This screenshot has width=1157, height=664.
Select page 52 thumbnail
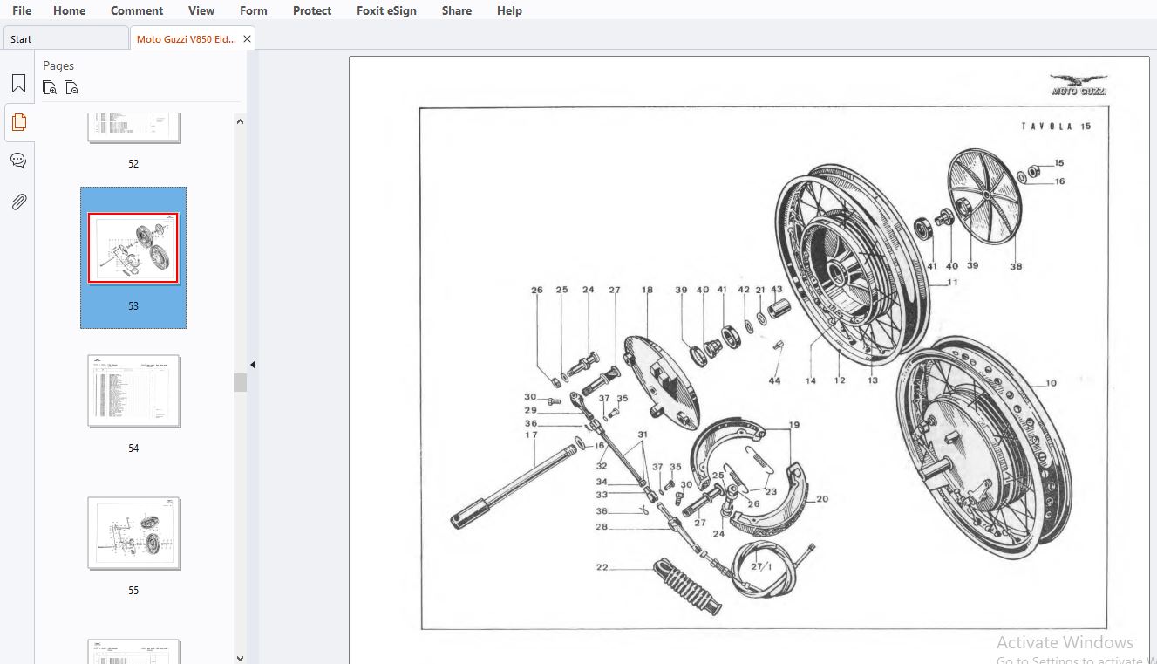pos(133,128)
